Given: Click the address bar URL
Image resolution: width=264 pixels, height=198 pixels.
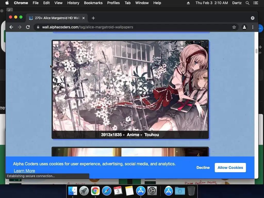Looking at the screenshot, I should 88,27.
